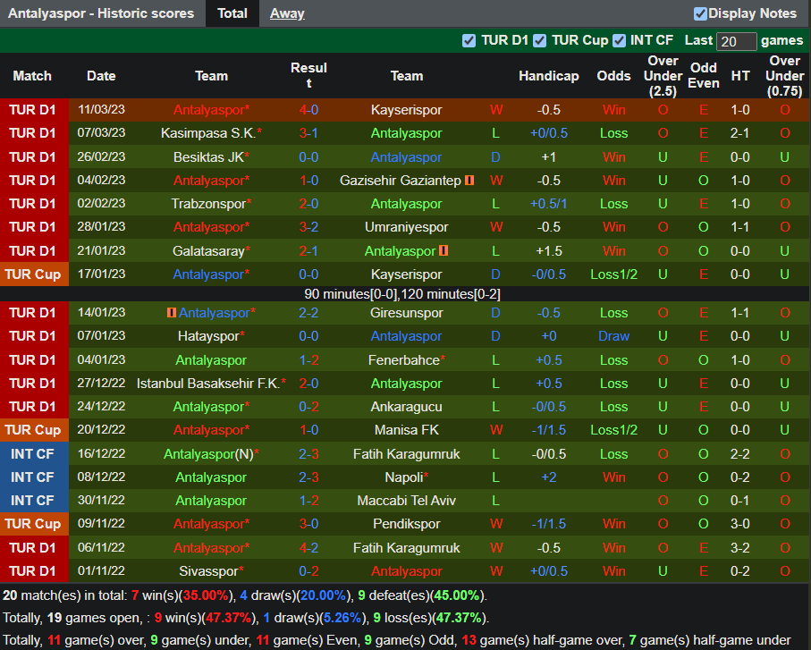811x650 pixels.
Task: Click red card icon before Antalyaspor on 14/01/23
Action: click(171, 312)
